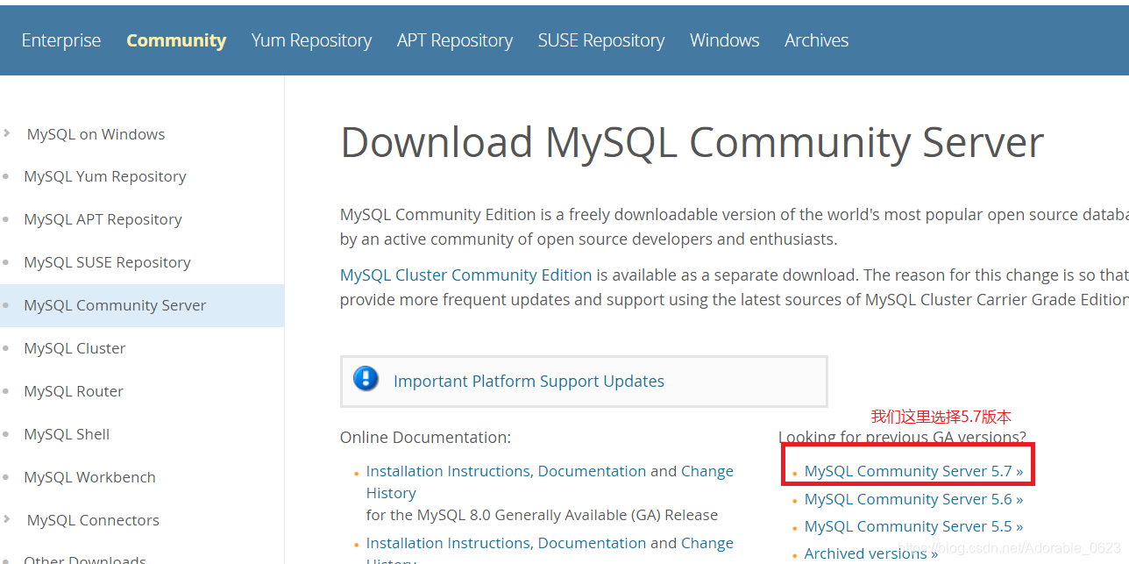Open first Installation Instructions link

(448, 471)
